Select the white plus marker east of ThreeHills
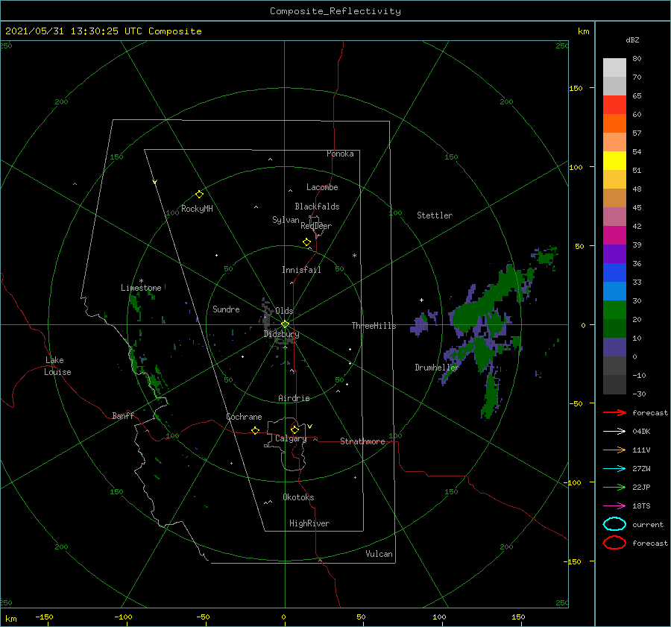The image size is (671, 627). [x=421, y=300]
